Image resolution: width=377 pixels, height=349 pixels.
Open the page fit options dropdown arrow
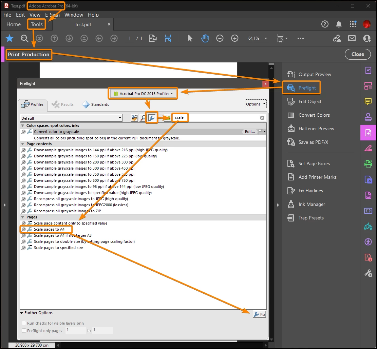287,38
